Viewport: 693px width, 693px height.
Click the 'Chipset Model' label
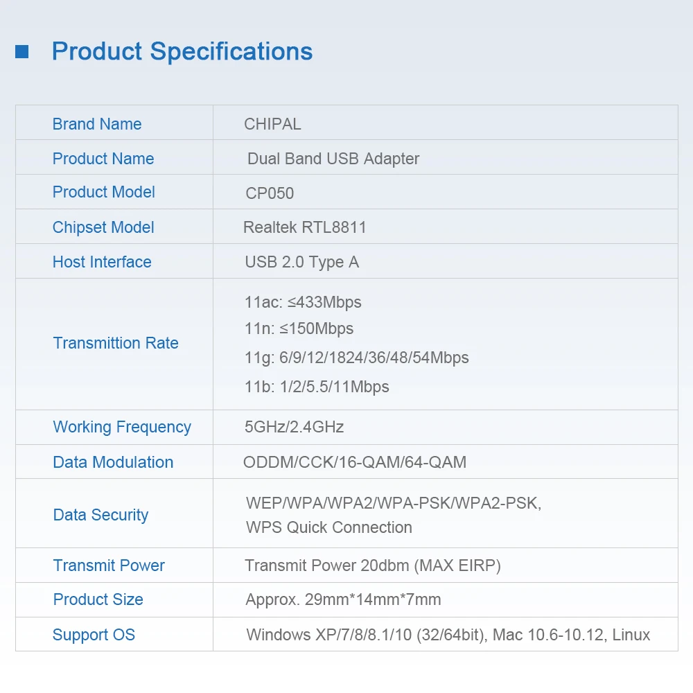(103, 227)
